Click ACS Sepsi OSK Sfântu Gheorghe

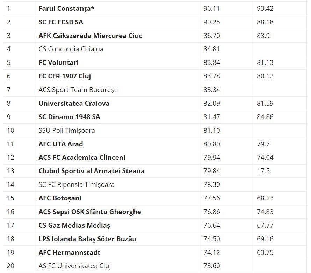pos(90,212)
